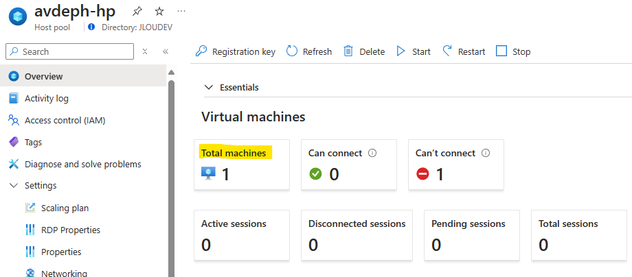Click the Delete trash can icon
The height and width of the screenshot is (277, 632).
pos(348,51)
